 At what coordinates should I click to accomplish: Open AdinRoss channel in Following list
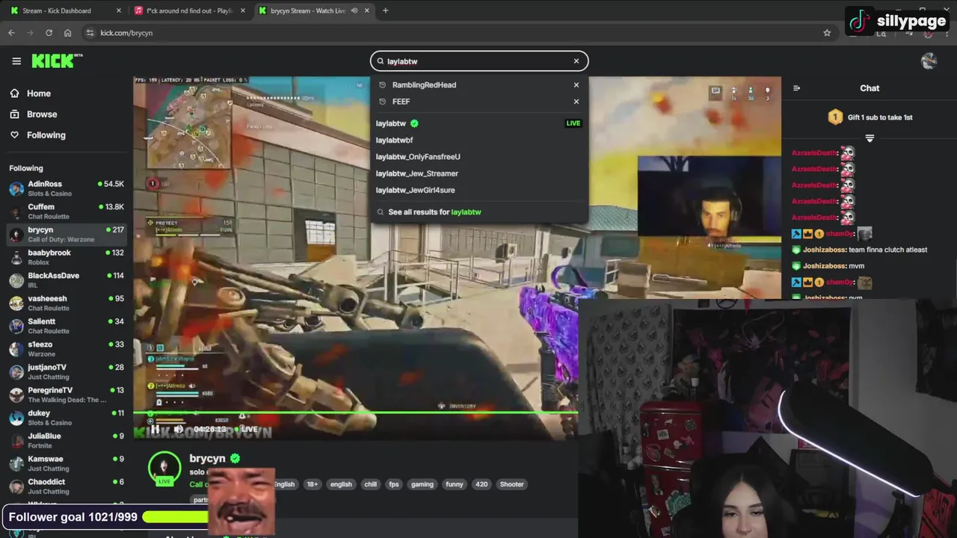click(66, 188)
